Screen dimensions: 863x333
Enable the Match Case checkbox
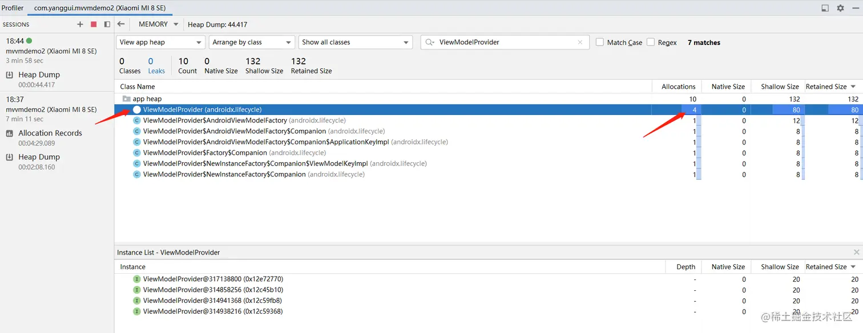(600, 42)
